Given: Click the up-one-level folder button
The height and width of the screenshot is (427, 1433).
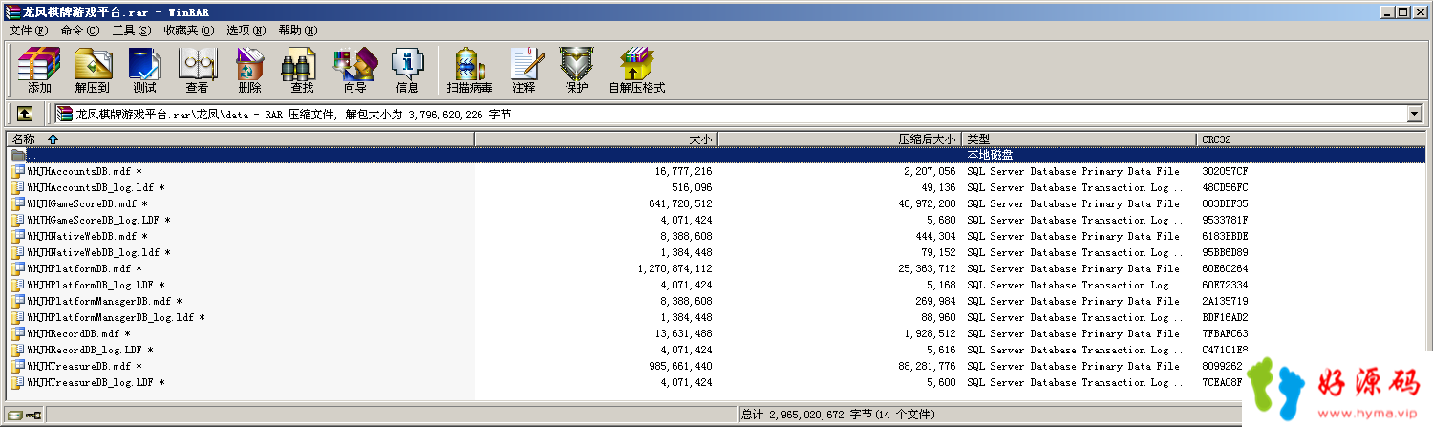Looking at the screenshot, I should tap(25, 114).
